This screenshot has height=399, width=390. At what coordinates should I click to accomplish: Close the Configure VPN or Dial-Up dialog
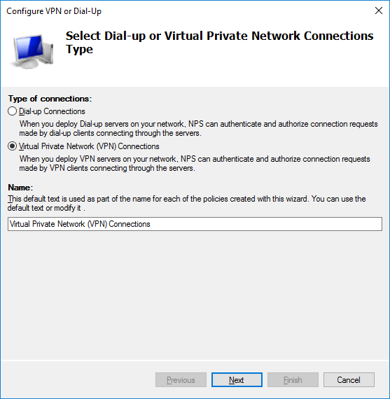379,10
